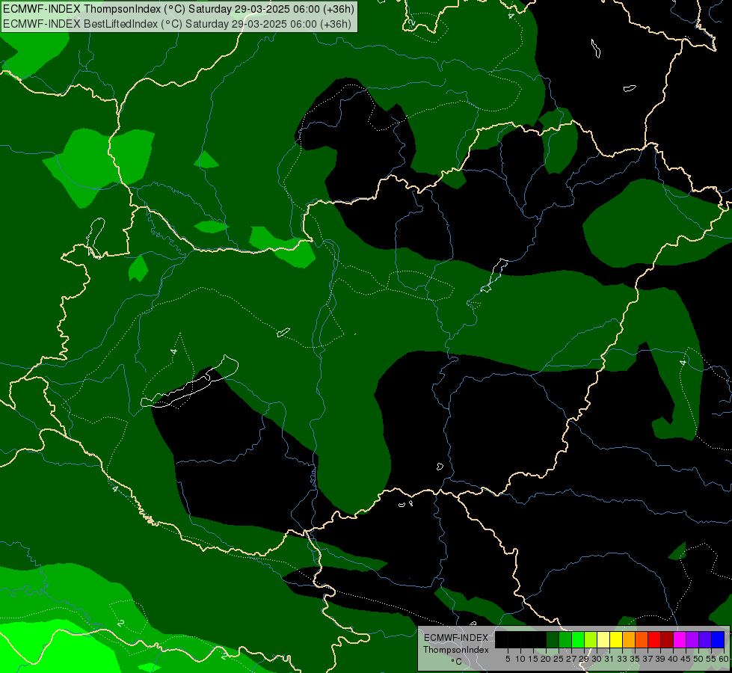Click the '°C' unit label in the legend
Screen dimensions: 732x673
click(457, 661)
